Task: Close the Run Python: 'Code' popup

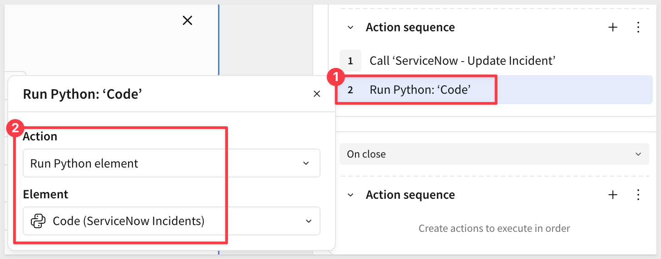Action: pyautogui.click(x=317, y=94)
